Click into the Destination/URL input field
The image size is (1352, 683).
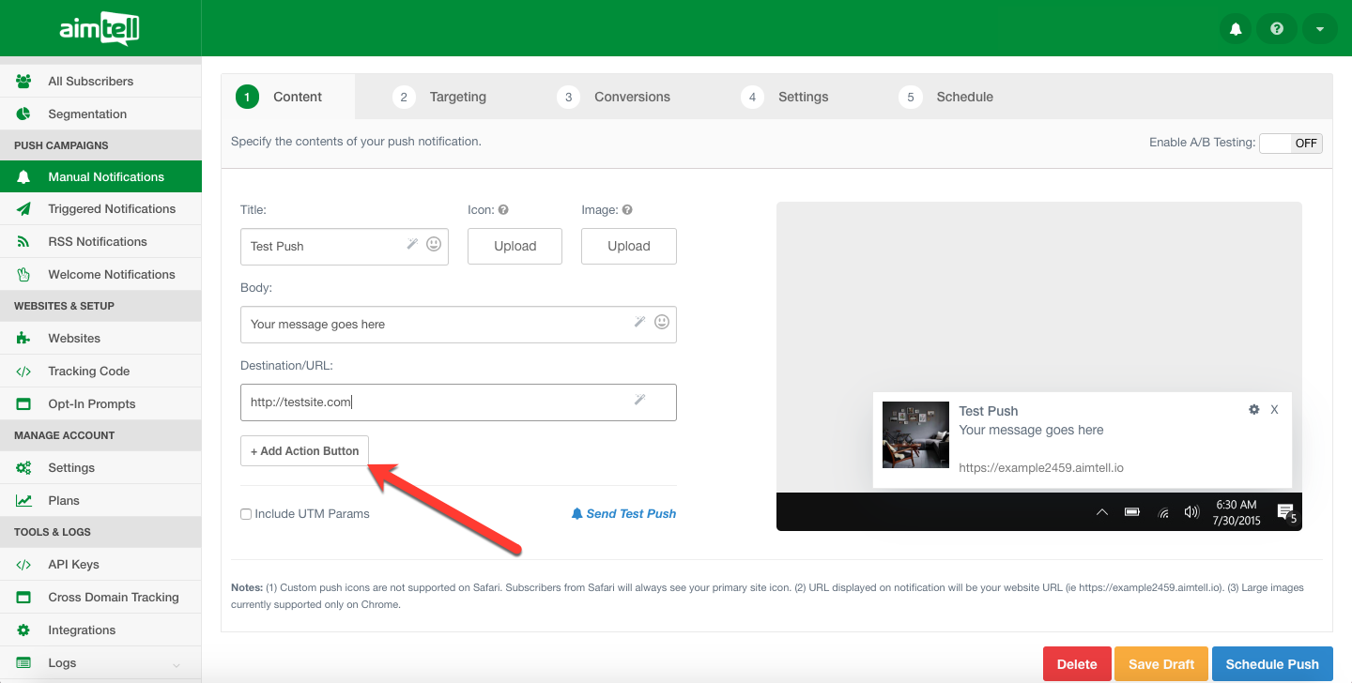coord(437,402)
